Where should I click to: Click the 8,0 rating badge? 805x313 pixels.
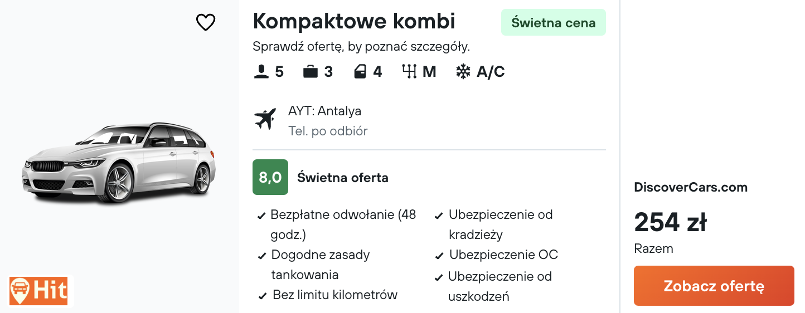pyautogui.click(x=270, y=177)
